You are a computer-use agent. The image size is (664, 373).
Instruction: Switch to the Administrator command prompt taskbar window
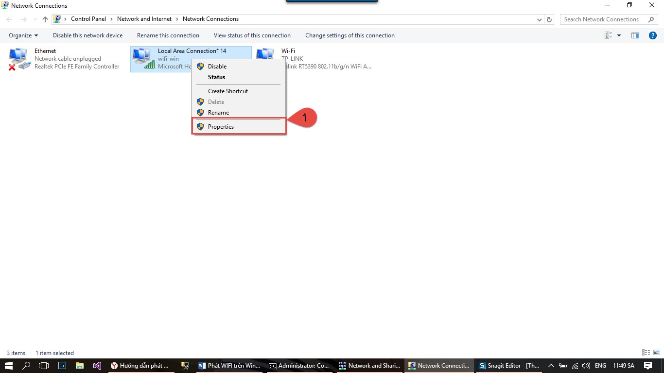pyautogui.click(x=299, y=366)
